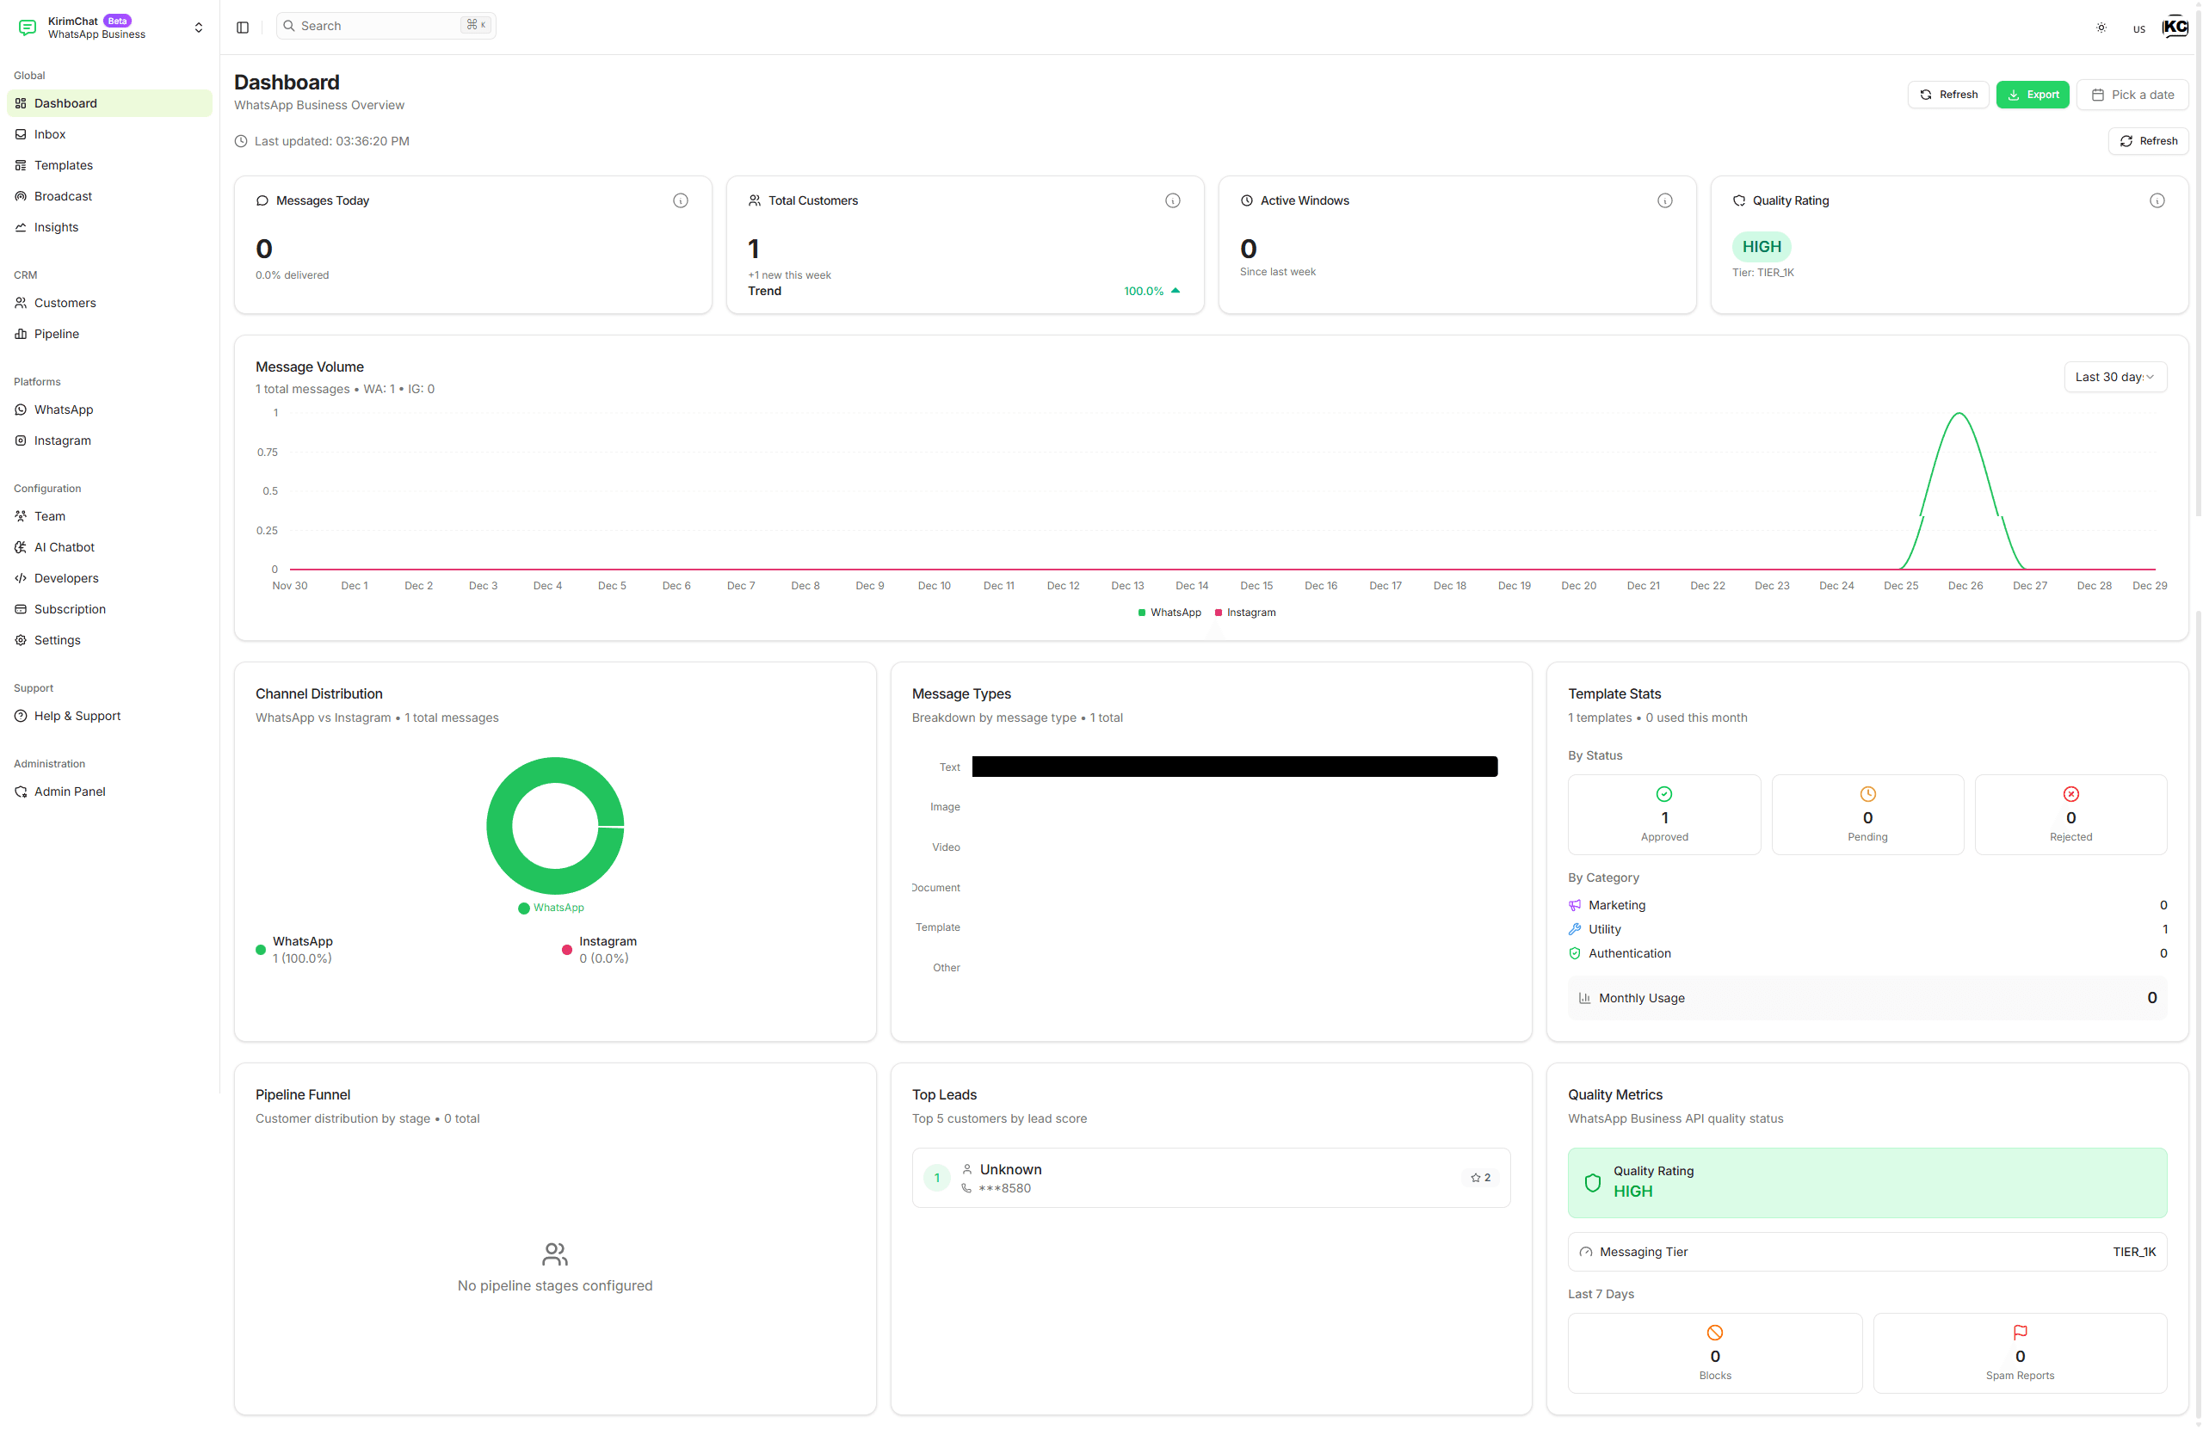Click the Blocks prohibited icon
The image size is (2203, 1429).
tap(1714, 1333)
